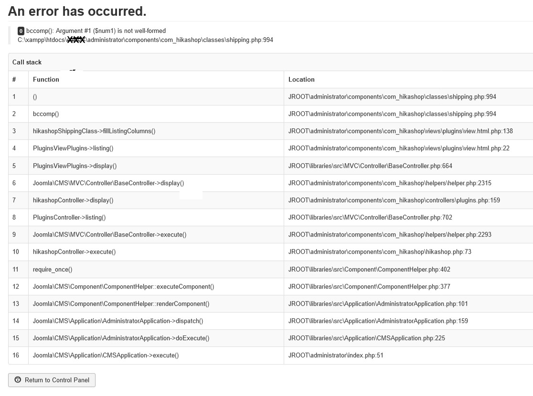Click the shipping.php:994 location in row 1

[392, 97]
